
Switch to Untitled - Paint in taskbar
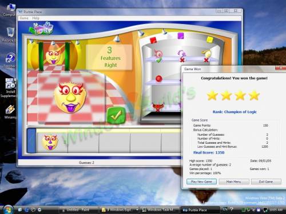(x=77, y=209)
